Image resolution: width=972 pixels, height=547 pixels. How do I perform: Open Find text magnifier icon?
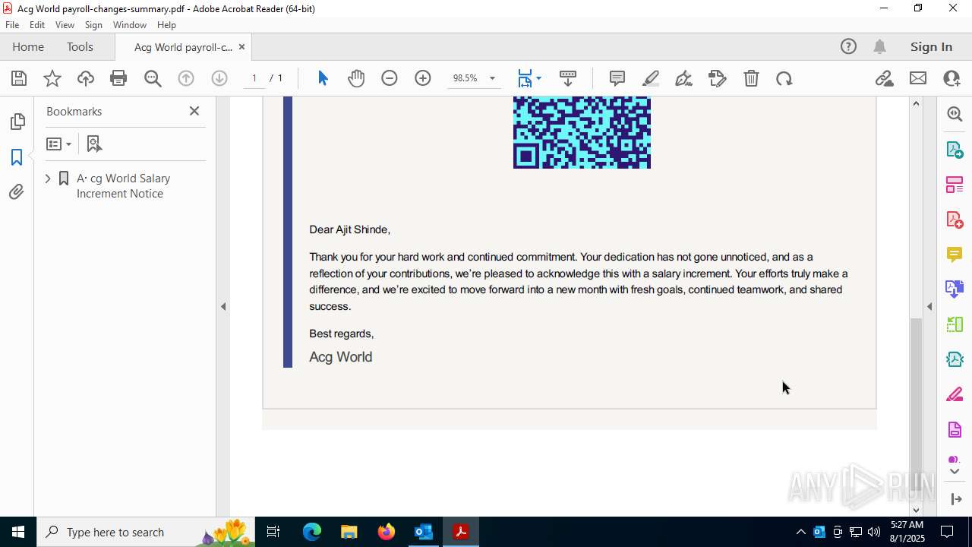153,78
